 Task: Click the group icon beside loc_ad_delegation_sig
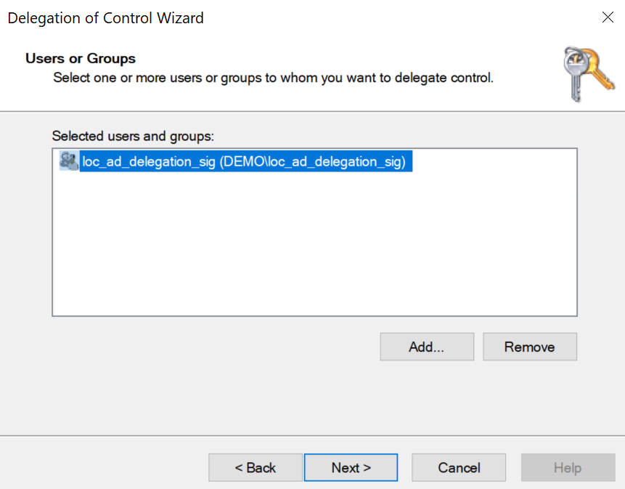[x=68, y=161]
